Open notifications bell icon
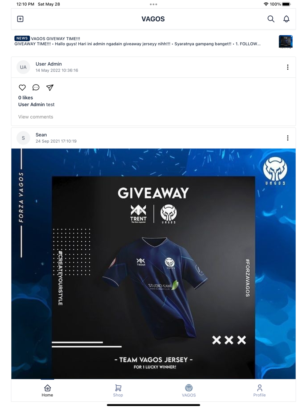This screenshot has width=307, height=410. 286,19
